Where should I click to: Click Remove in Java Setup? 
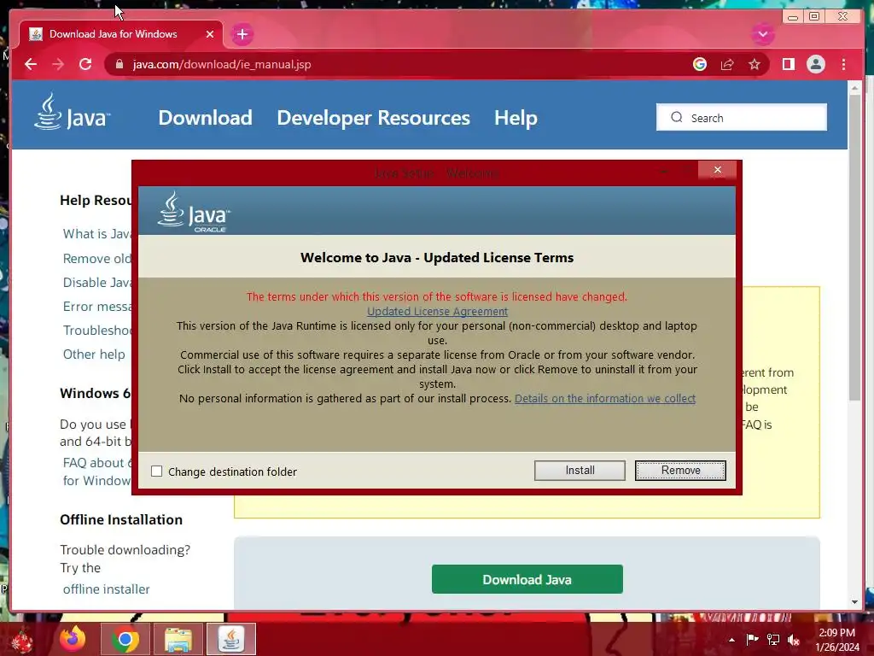680,471
